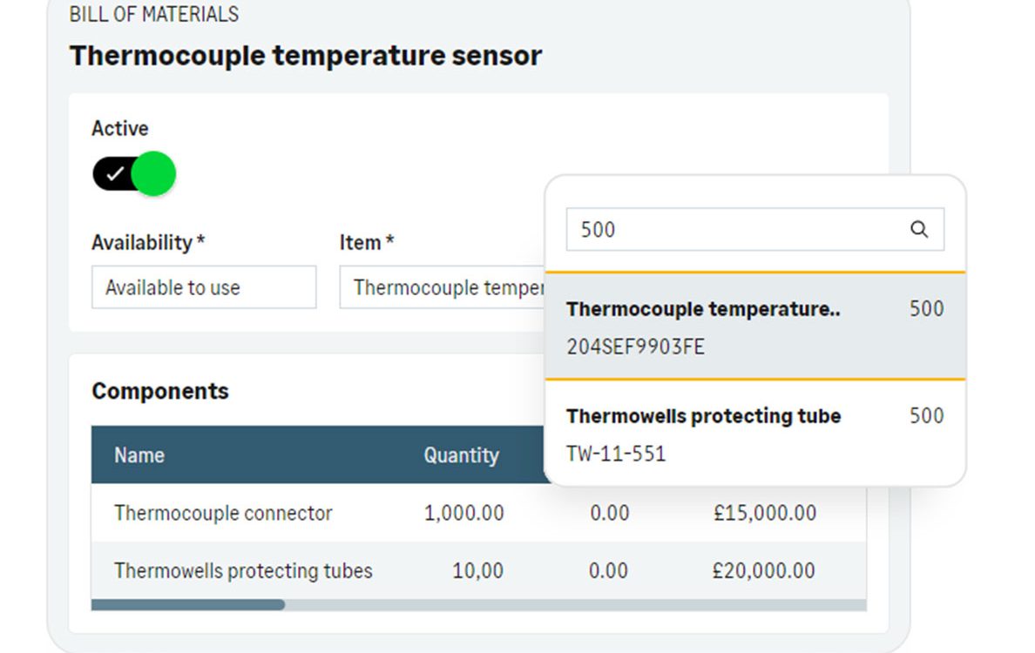Click the checkmark on the Active toggle

coord(115,173)
